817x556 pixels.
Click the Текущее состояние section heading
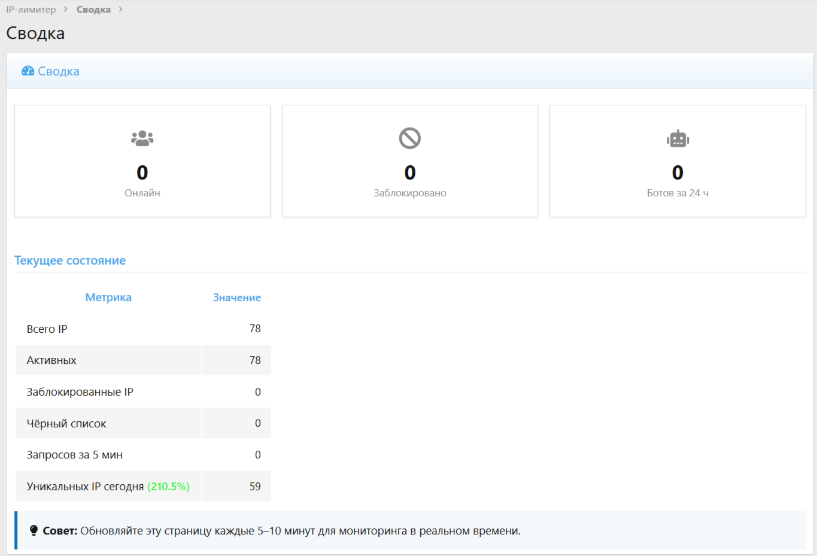[70, 260]
